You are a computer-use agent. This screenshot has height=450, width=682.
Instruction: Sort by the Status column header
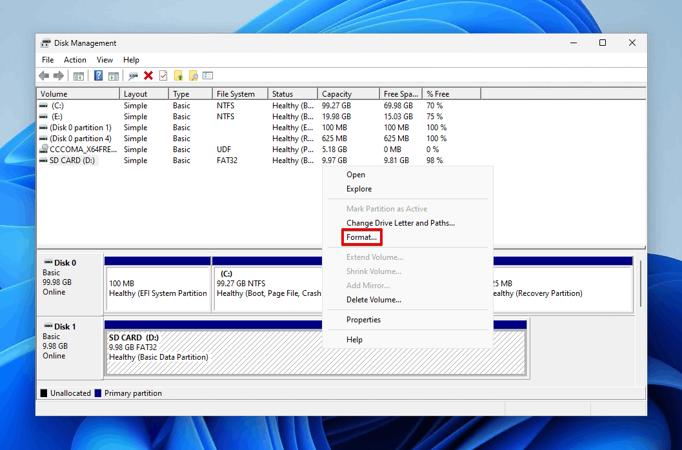293,94
